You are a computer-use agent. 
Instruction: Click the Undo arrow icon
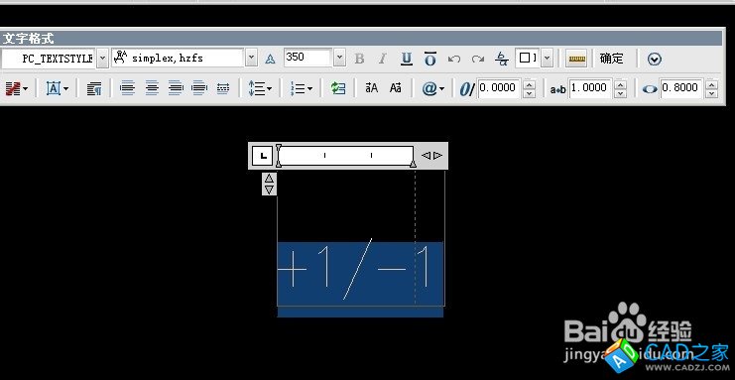453,59
